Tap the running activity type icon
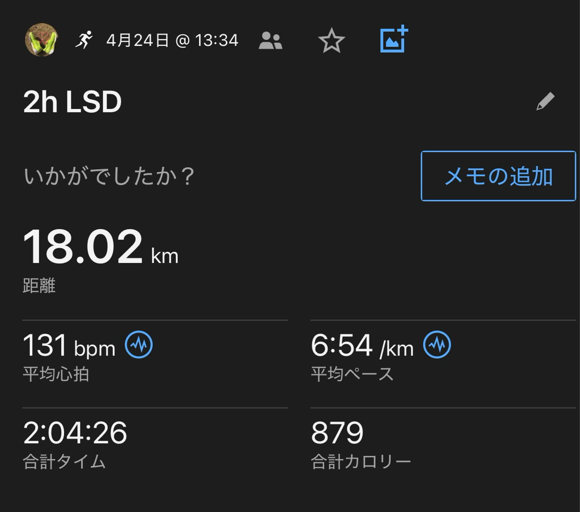This screenshot has width=580, height=512. tap(84, 40)
